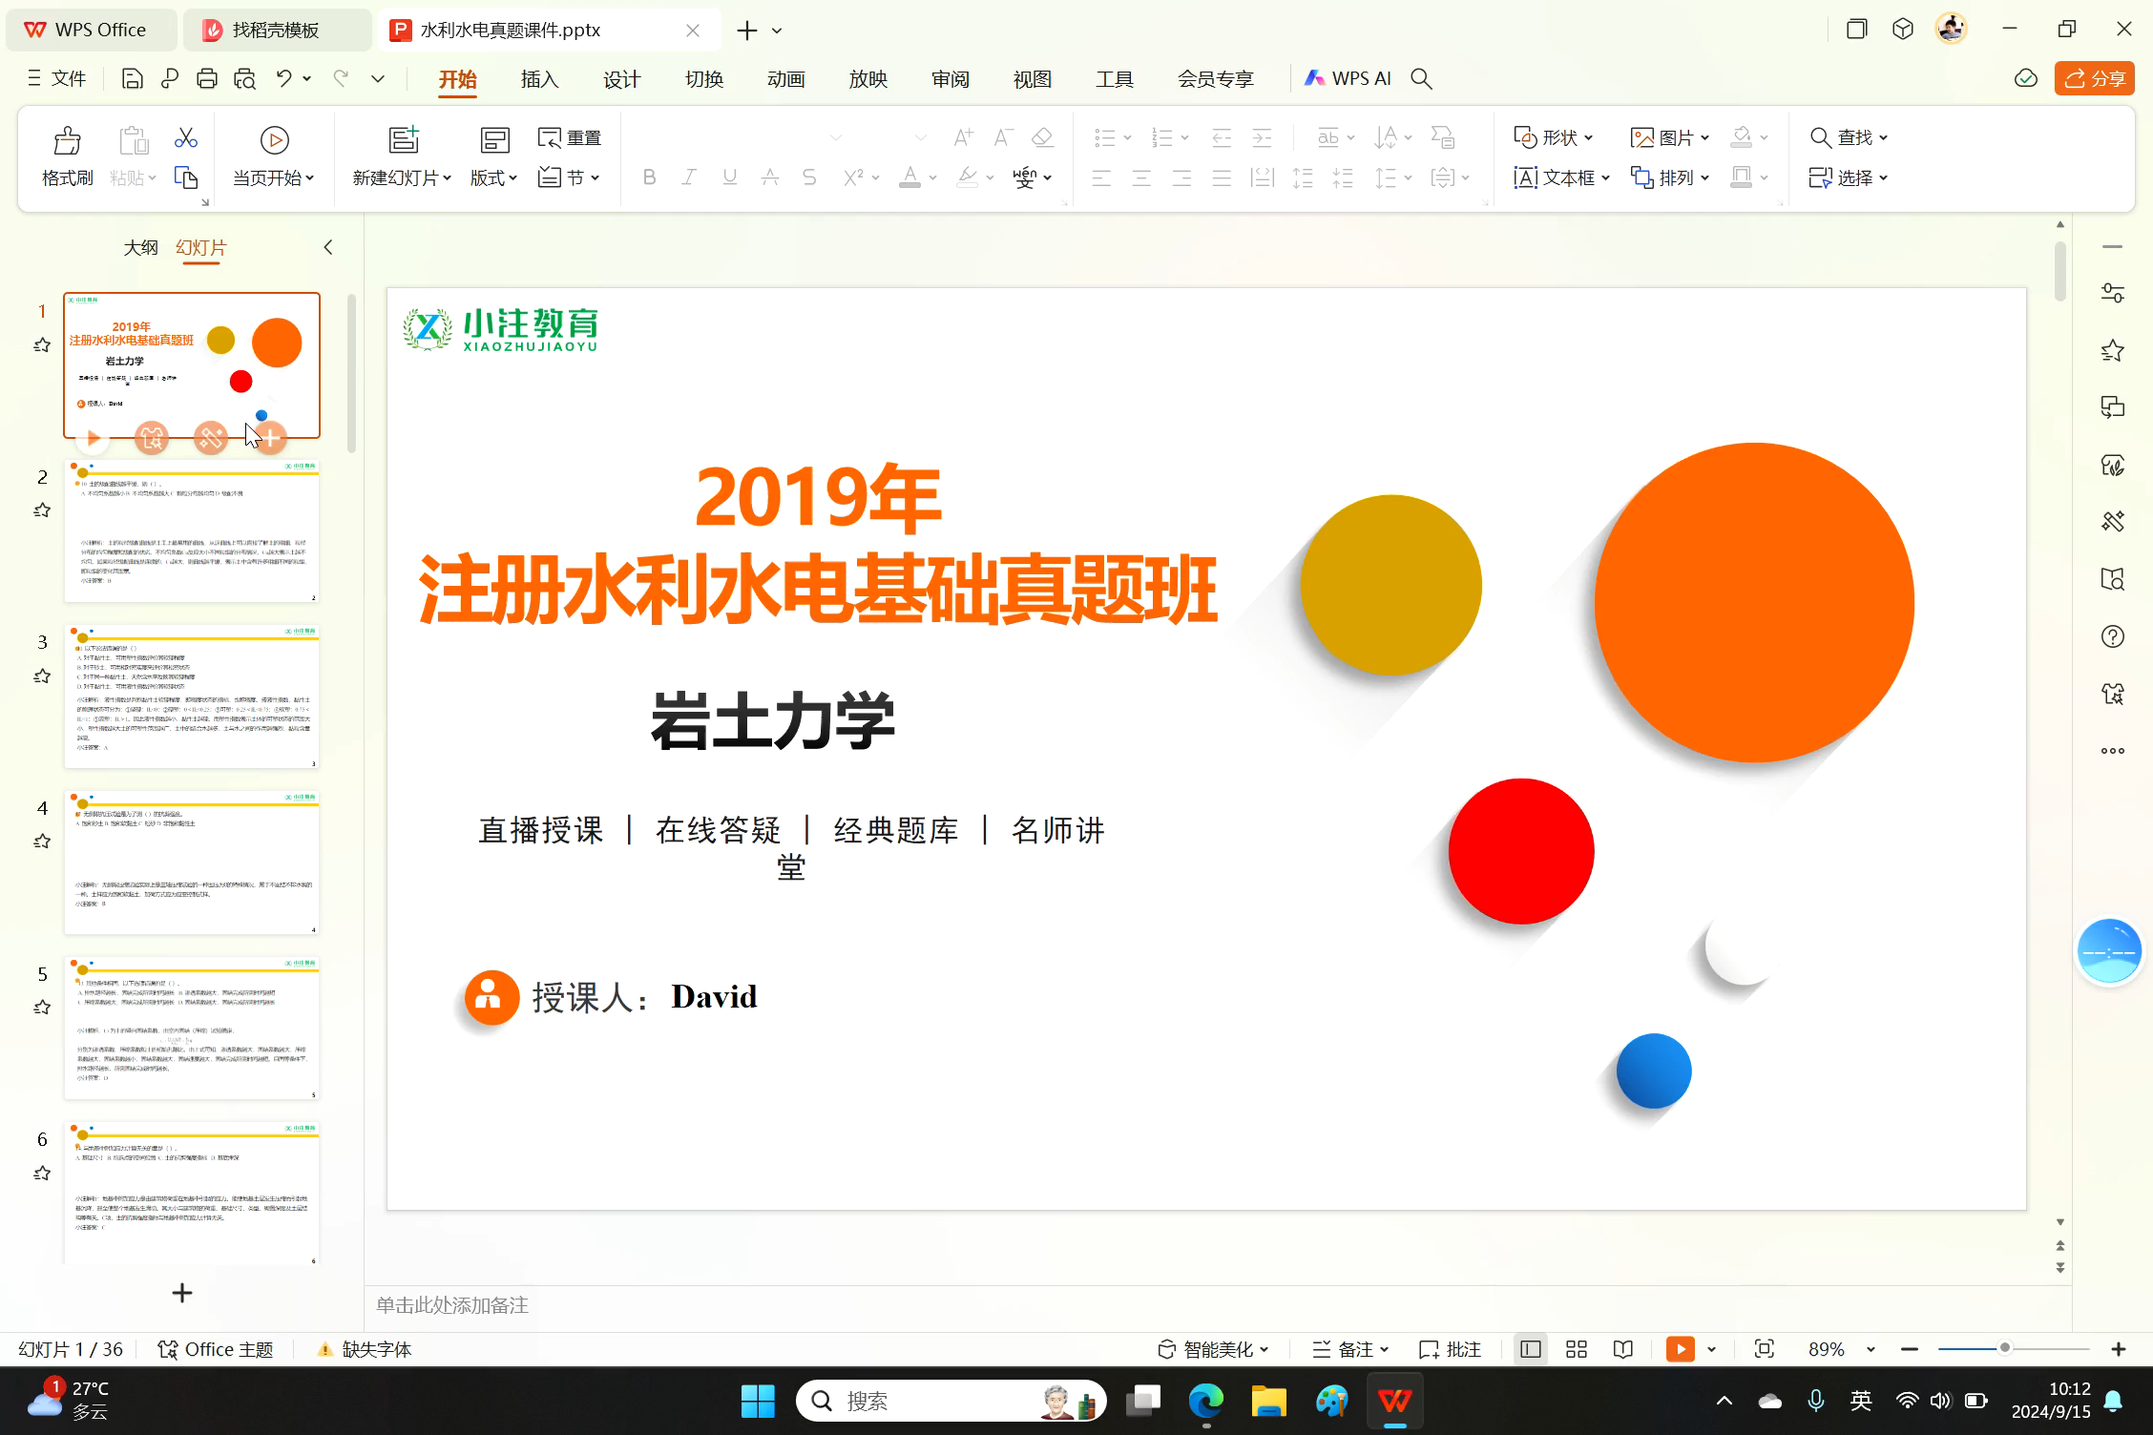Screen dimensions: 2153x1435
Task: Click the Cut scissors icon
Action: [x=185, y=138]
